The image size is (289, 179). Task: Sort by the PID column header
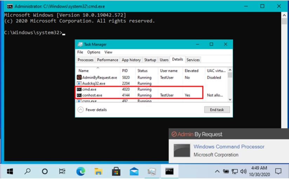coord(128,71)
